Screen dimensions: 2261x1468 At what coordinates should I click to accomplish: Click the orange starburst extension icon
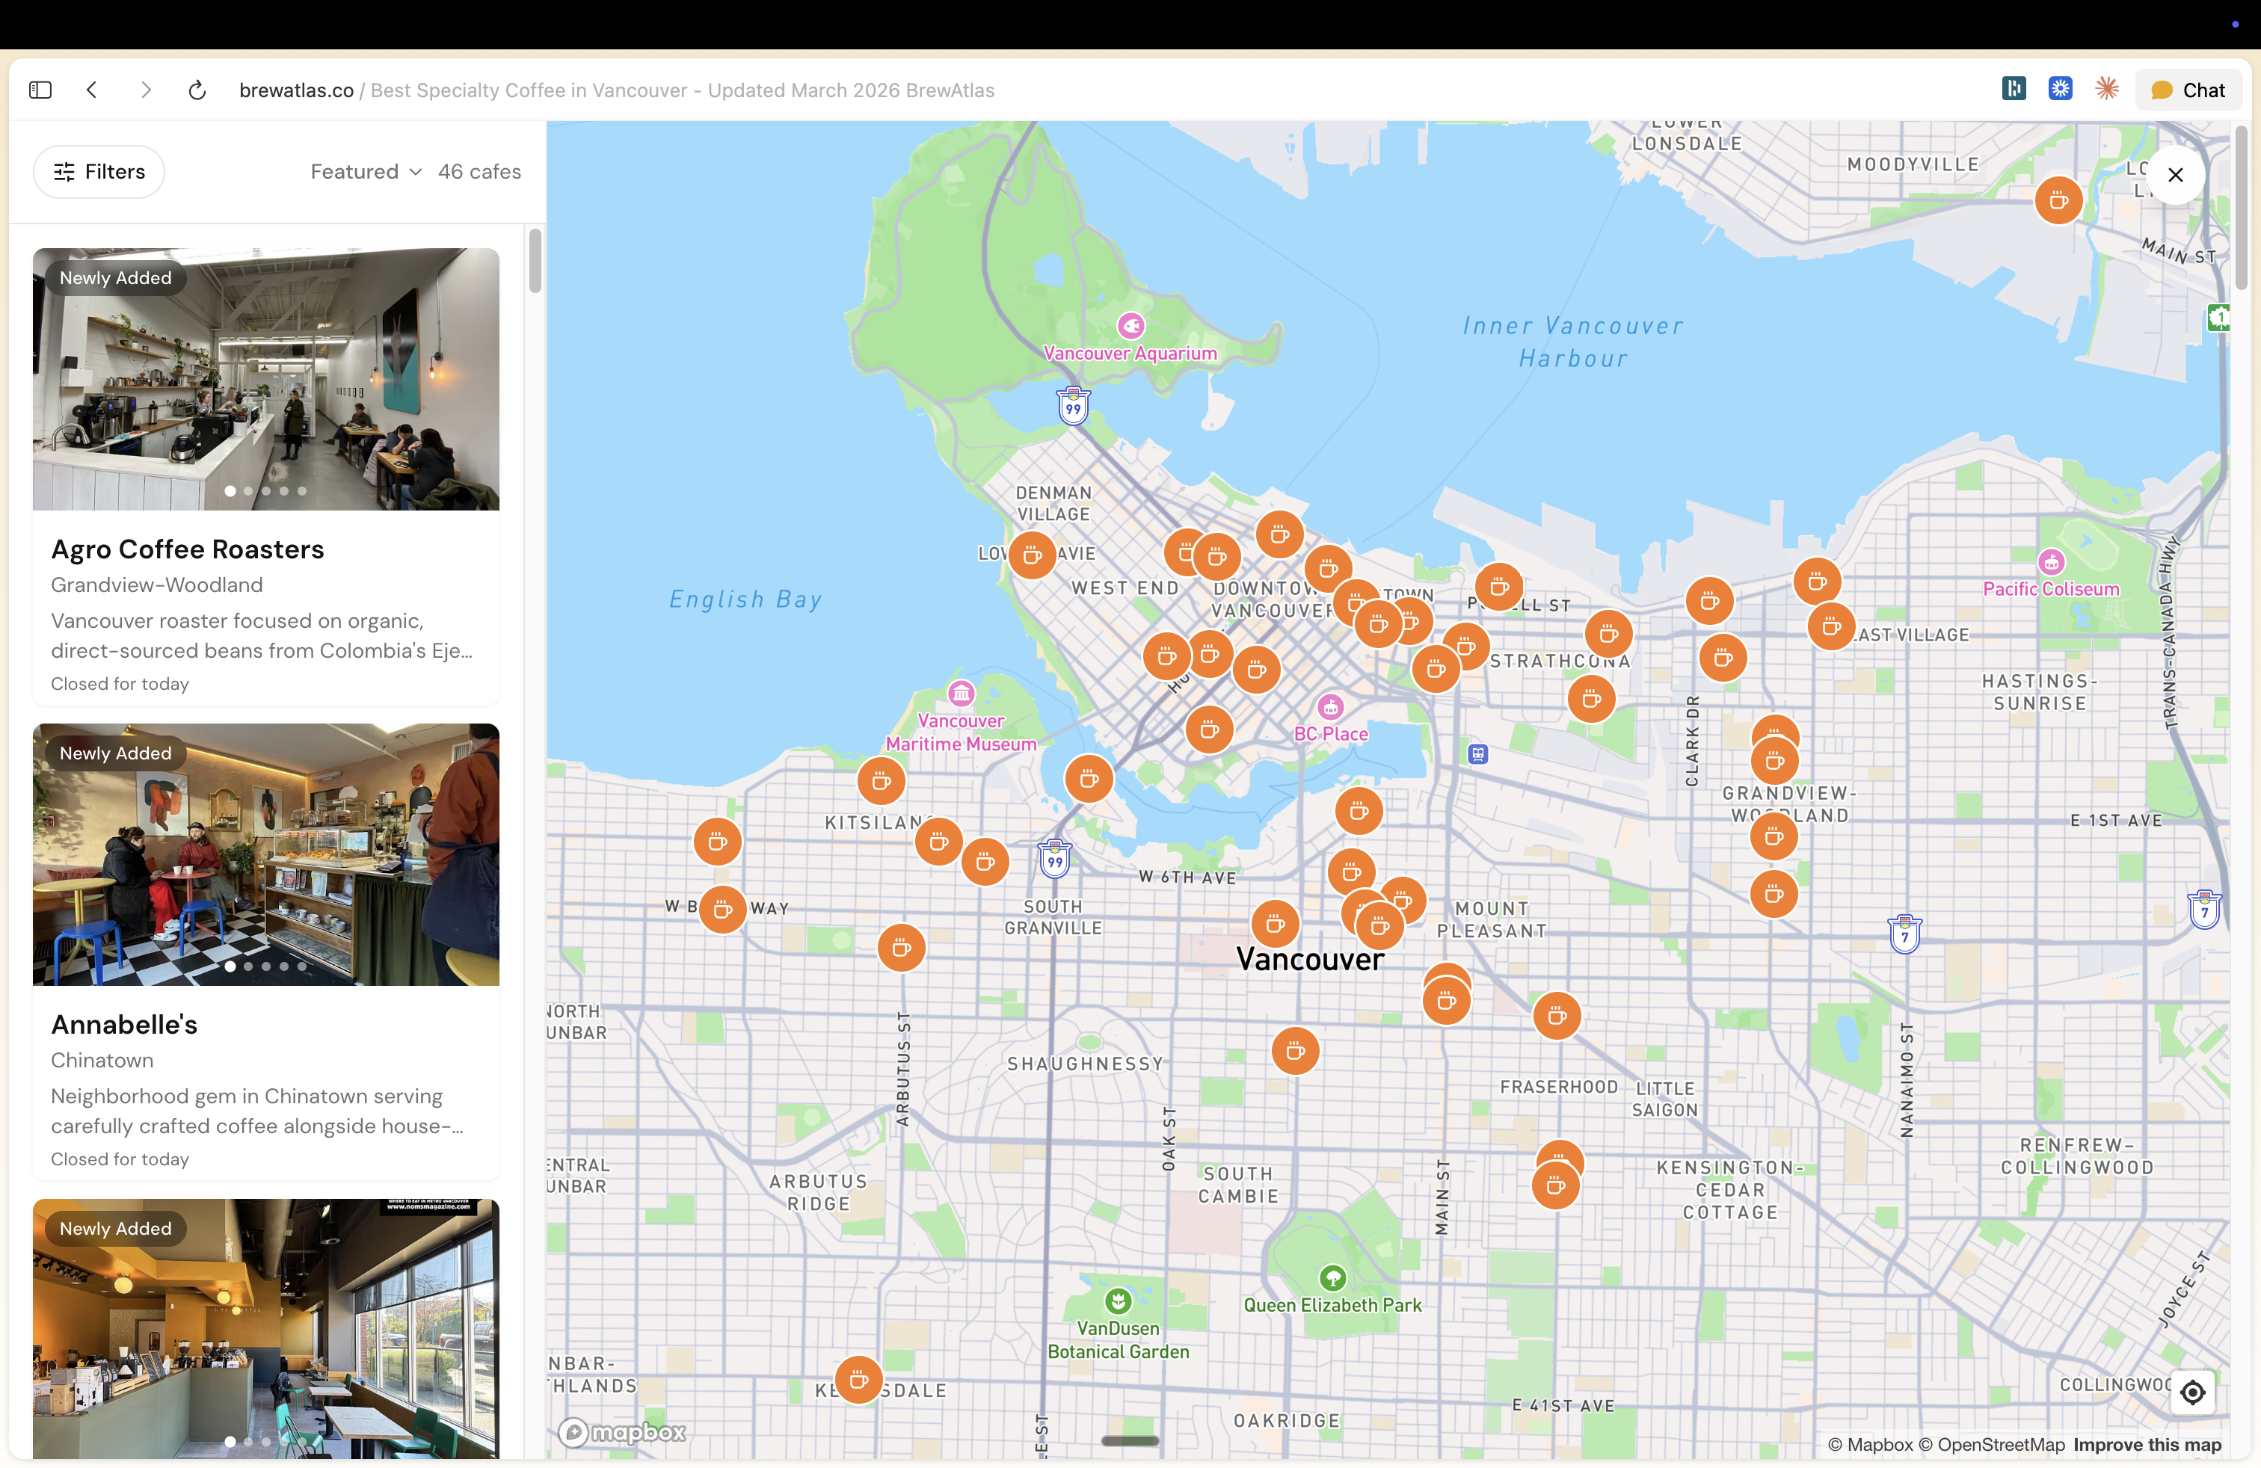2106,89
